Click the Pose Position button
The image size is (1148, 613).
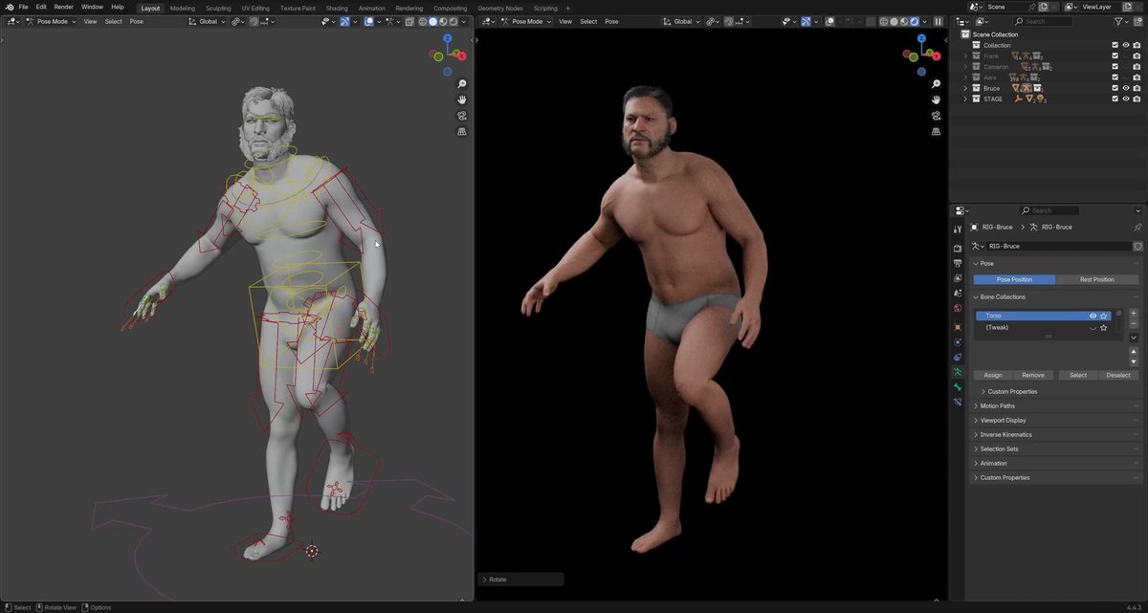[1015, 279]
